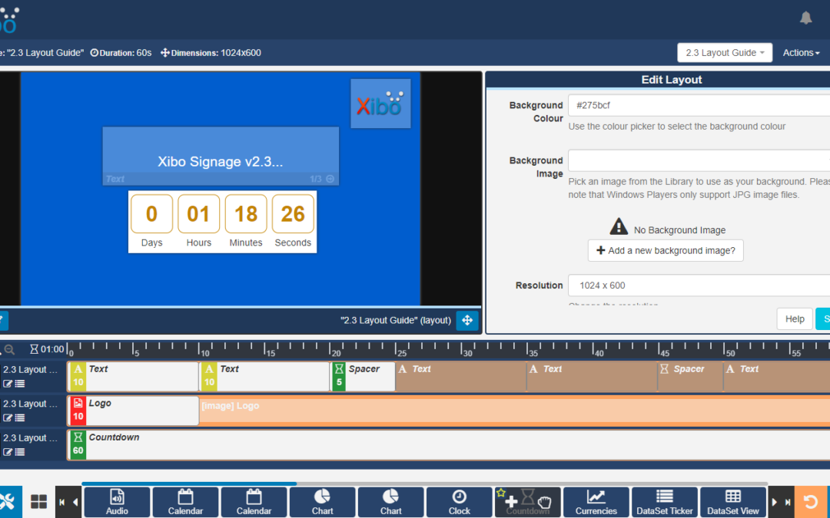Click the hand icon on Countdown card
Screen dimensions: 830x518
544,502
